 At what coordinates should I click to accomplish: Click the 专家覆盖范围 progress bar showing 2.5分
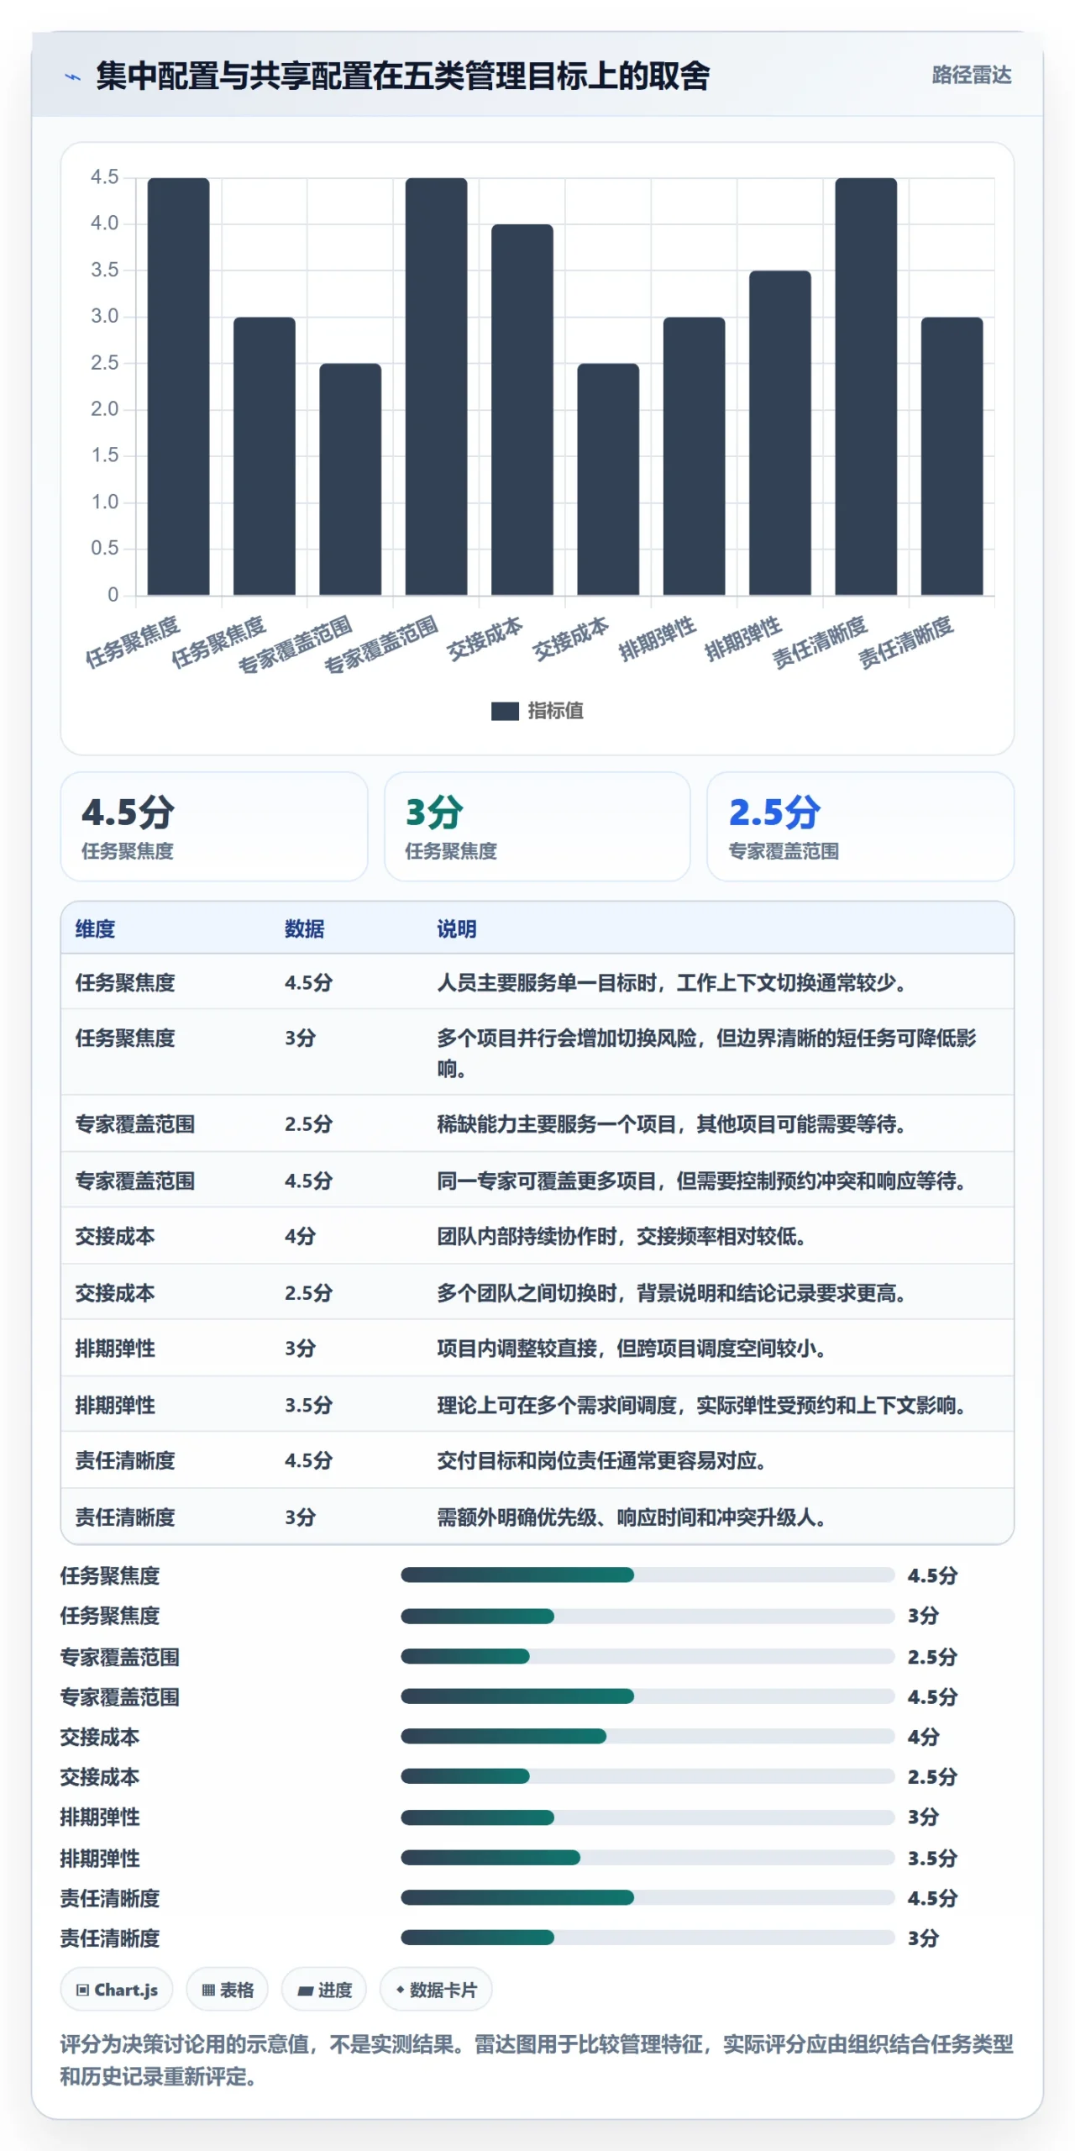point(648,1656)
